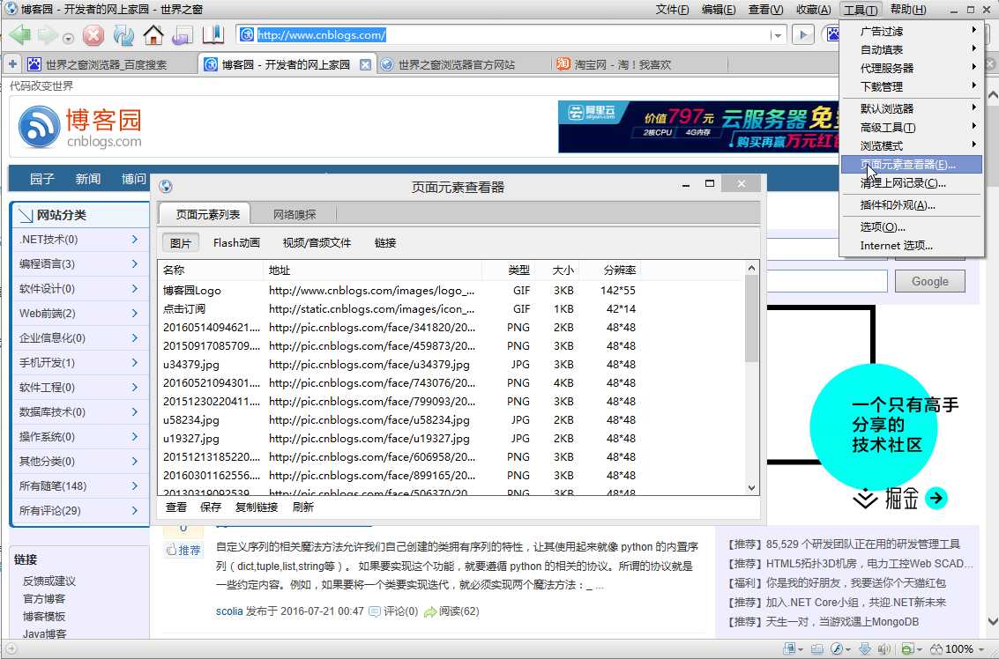Add a new tab with plus button
Screen dimensions: 999x659
pos(12,63)
